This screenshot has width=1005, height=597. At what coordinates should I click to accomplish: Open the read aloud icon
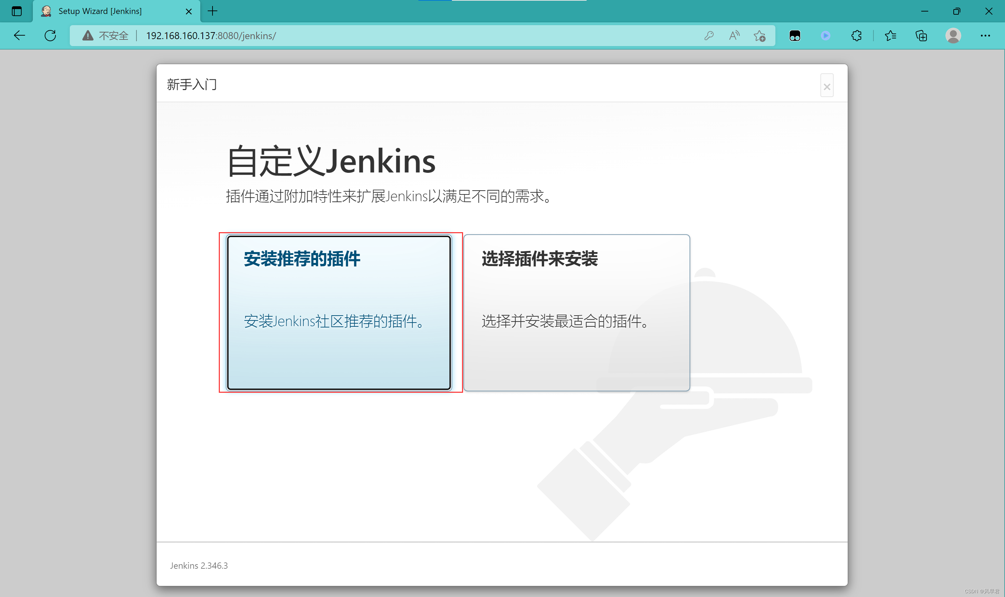tap(735, 35)
